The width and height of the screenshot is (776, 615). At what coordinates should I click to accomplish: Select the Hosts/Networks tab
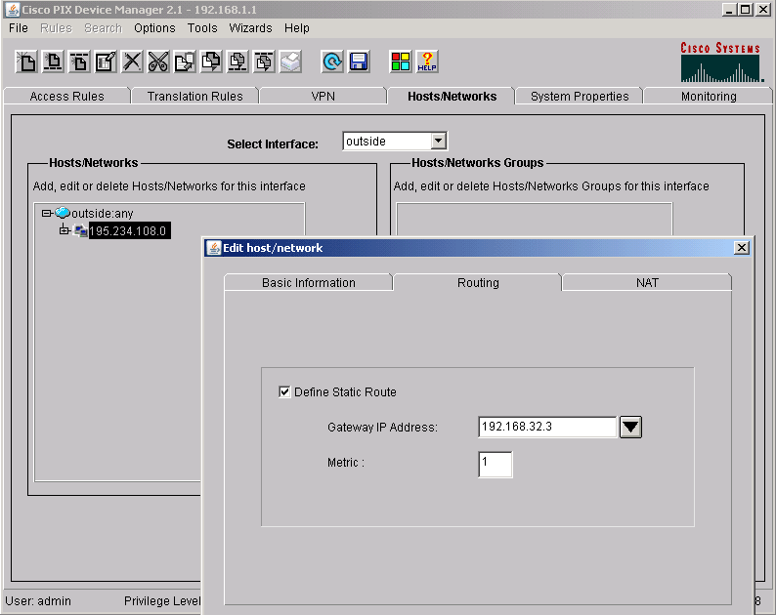tap(452, 96)
